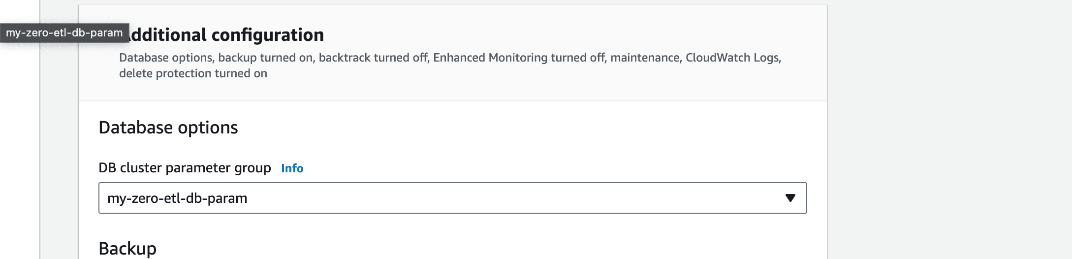Click the "backup turned on" summary text
Screen dimensions: 1072x259
click(265, 58)
